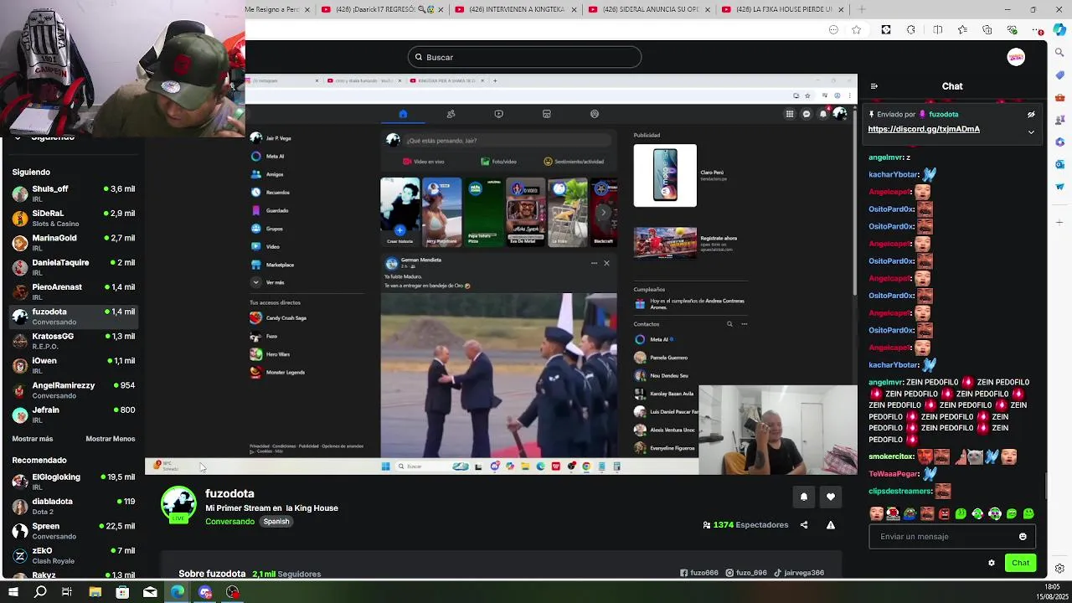
Task: Open DanielaTaquire channel in sidebar
Action: [x=74, y=267]
